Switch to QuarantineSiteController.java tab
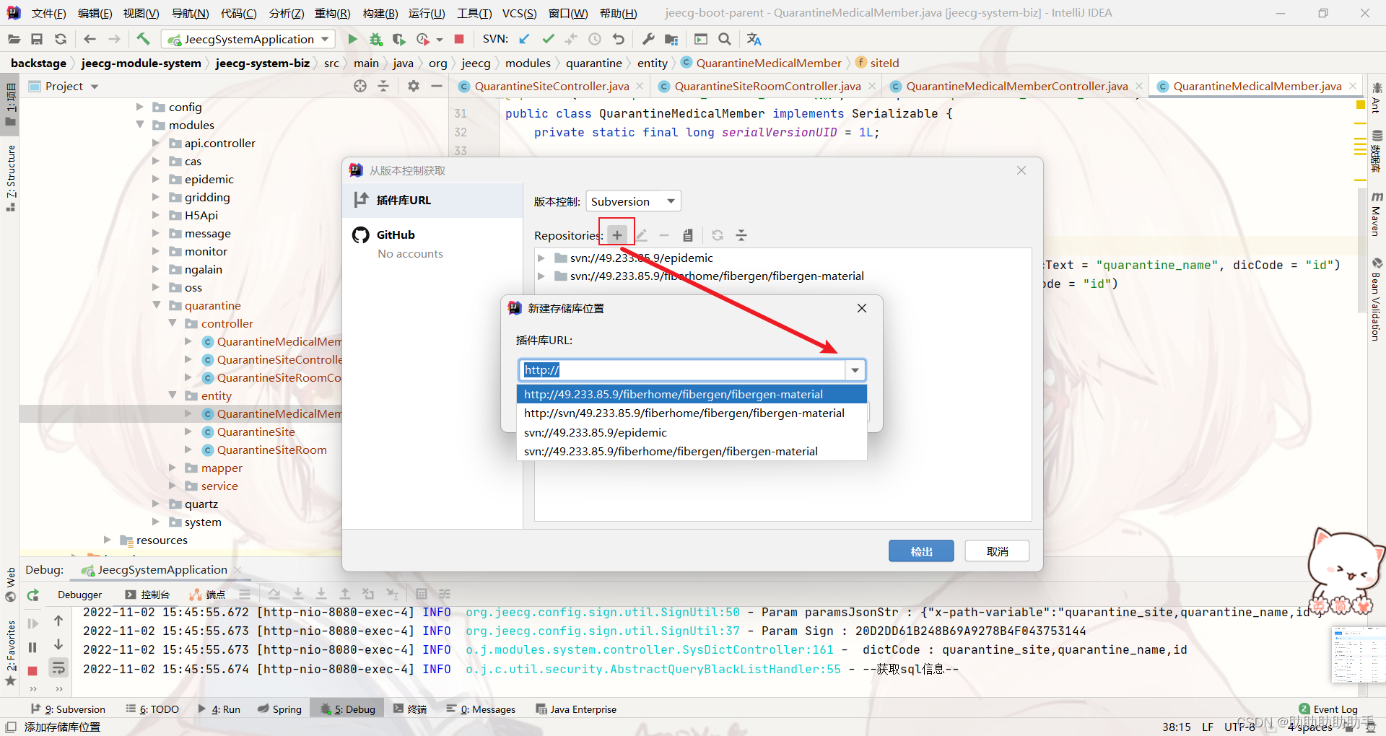Image resolution: width=1386 pixels, height=736 pixels. [x=552, y=86]
